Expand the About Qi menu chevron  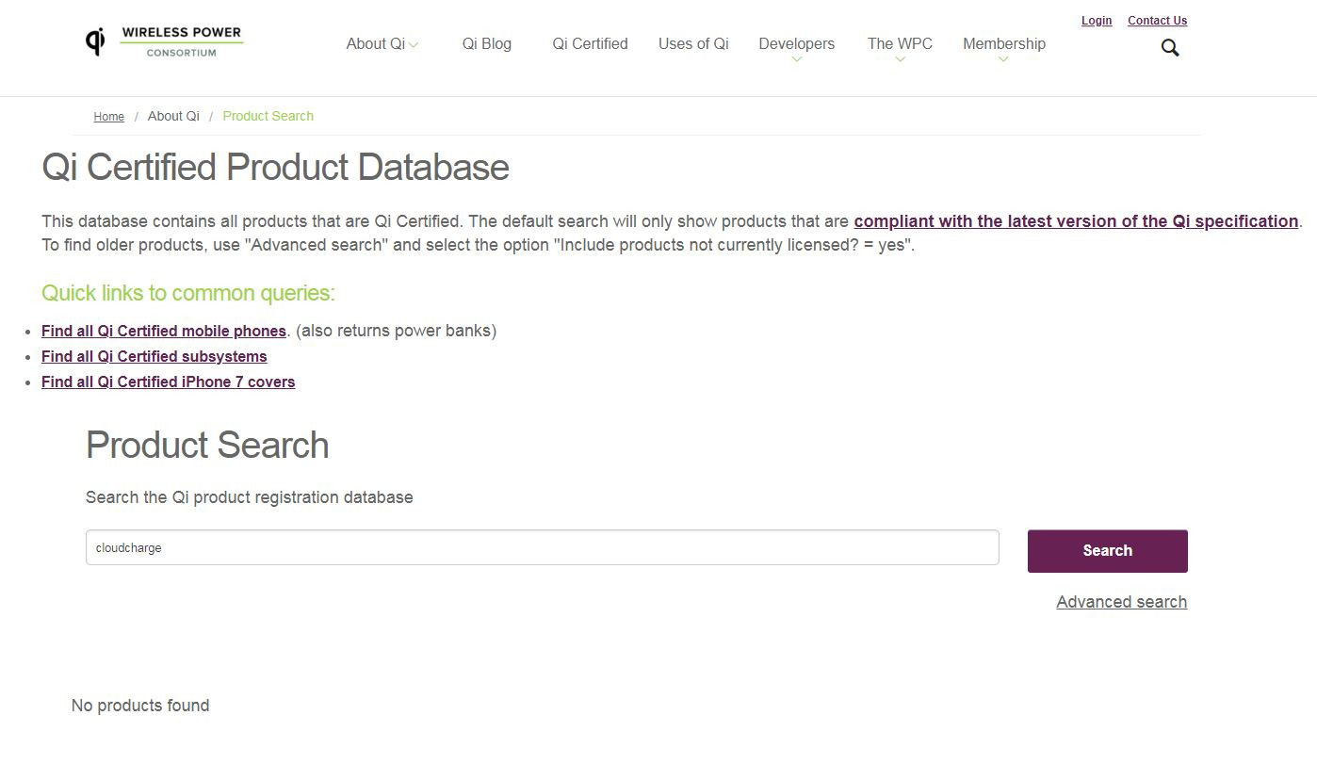414,44
